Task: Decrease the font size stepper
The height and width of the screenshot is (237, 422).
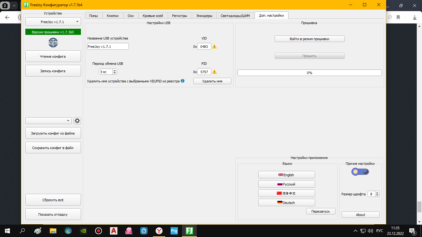Action: [x=377, y=195]
